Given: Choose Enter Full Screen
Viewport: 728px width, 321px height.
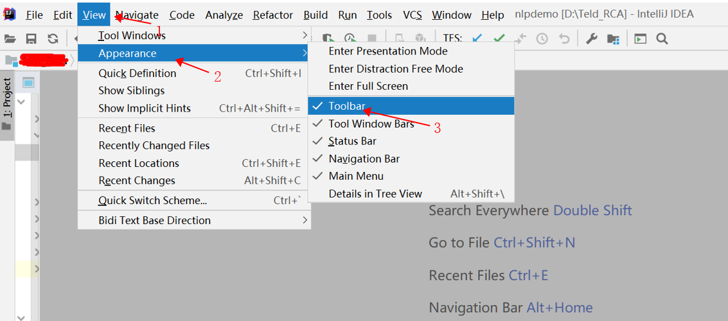Looking at the screenshot, I should pyautogui.click(x=411, y=86).
